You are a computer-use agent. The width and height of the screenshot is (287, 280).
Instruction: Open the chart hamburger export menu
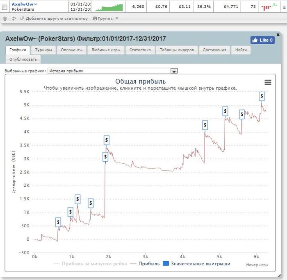coord(268,82)
